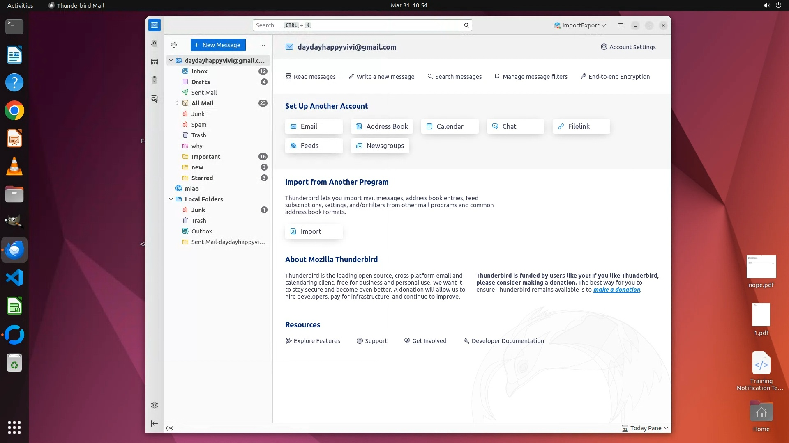Expand the All Mail folder

point(177,103)
